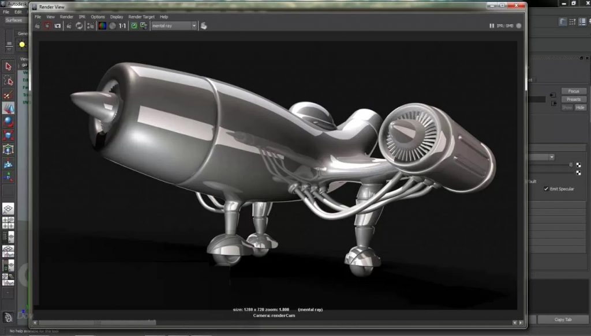Click Hide button
This screenshot has width=591, height=336.
(x=580, y=108)
